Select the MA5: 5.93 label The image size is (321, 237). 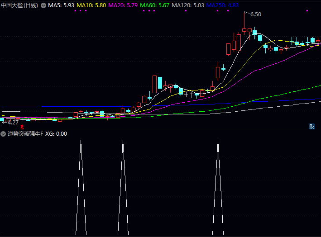coord(61,5)
